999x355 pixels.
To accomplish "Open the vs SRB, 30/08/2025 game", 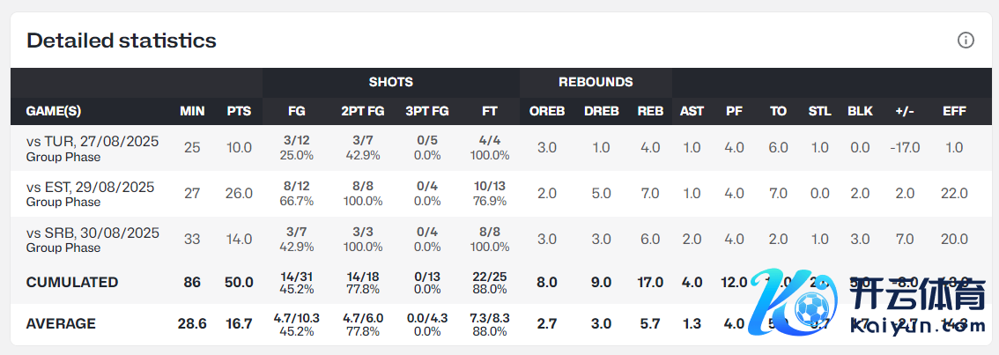I will point(92,233).
